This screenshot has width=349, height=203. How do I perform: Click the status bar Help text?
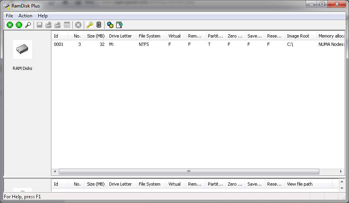click(x=23, y=197)
